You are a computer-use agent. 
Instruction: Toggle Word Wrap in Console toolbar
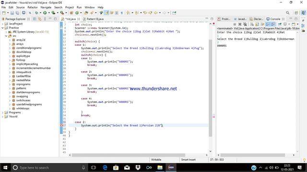pos(262,24)
